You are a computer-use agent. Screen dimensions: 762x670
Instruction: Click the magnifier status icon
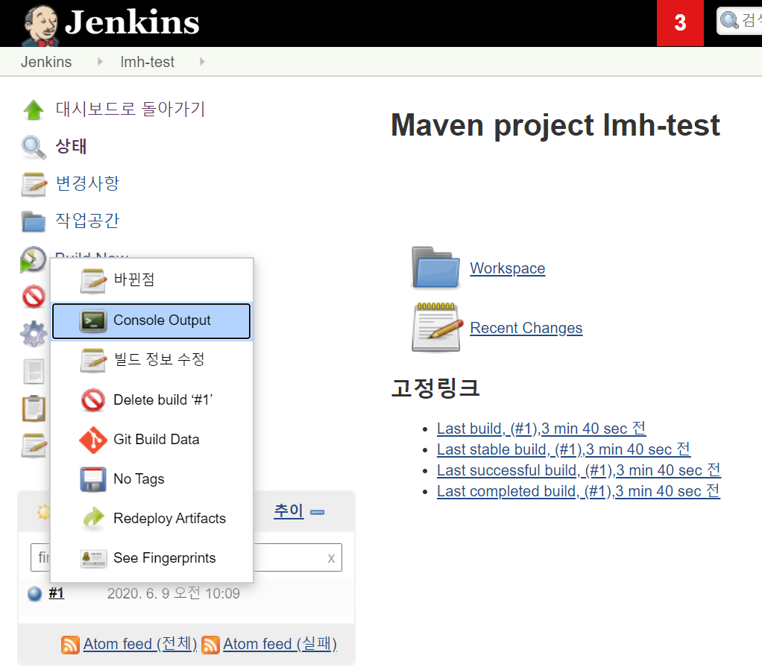click(34, 147)
